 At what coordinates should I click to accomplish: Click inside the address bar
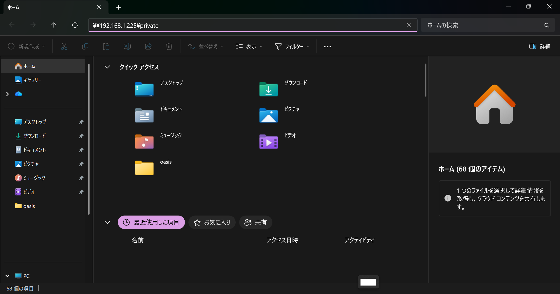(x=233, y=25)
